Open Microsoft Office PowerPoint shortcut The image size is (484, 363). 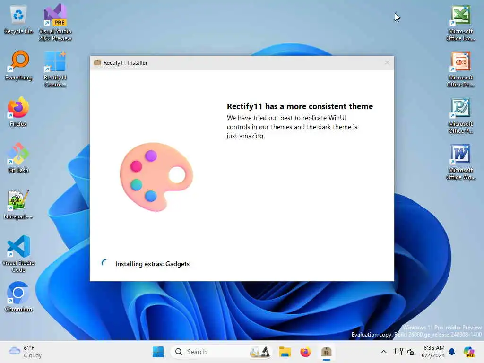click(x=460, y=69)
